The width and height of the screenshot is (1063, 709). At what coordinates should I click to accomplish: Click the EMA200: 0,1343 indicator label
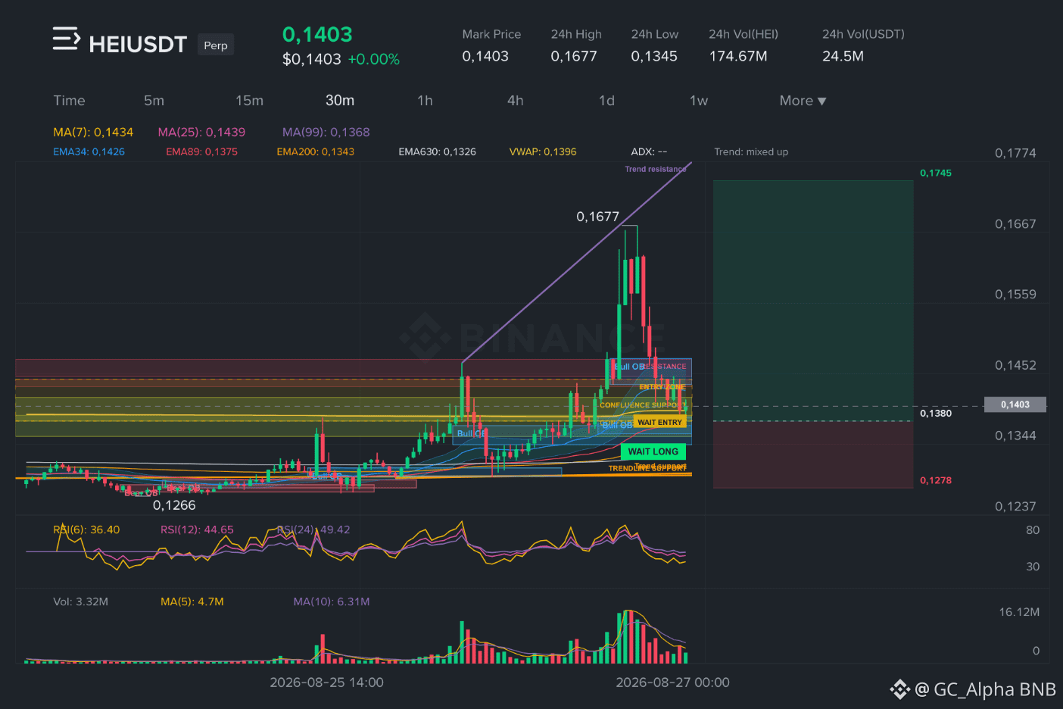[316, 152]
